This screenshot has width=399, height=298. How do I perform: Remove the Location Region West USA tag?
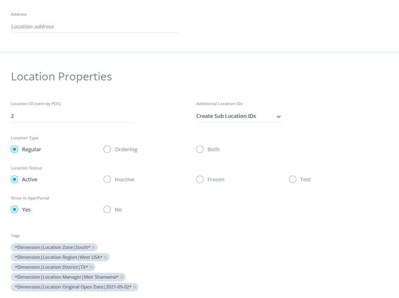point(106,257)
